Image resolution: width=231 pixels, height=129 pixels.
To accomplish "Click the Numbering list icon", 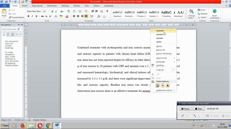I will pyautogui.click(x=80, y=11).
